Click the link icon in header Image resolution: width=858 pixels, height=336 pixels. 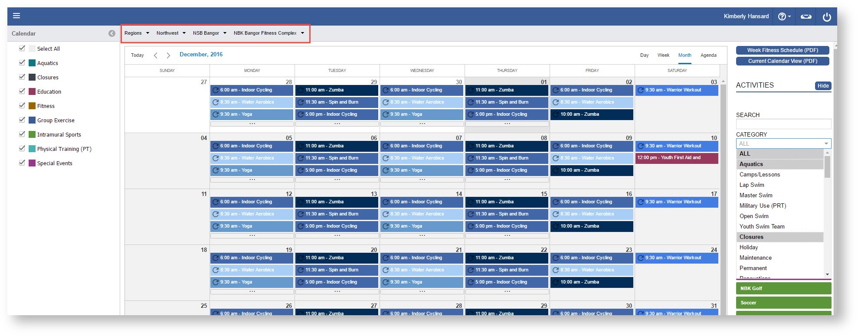pyautogui.click(x=806, y=16)
